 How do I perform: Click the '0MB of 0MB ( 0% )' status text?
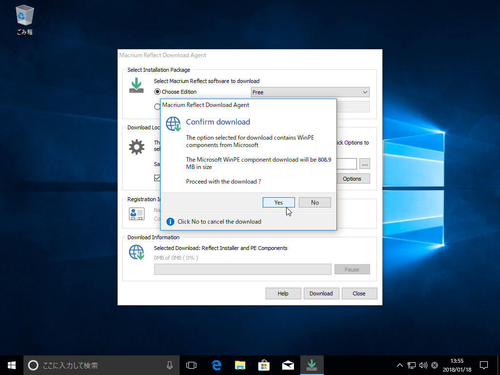176,258
